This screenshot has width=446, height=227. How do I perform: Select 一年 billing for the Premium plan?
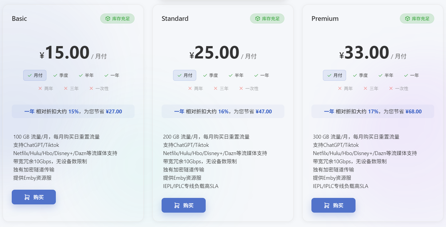coord(411,75)
